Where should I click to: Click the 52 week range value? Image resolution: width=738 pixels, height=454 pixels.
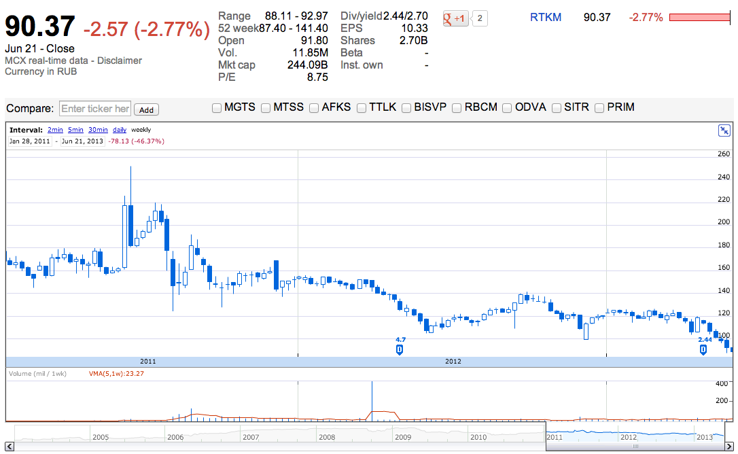[x=293, y=29]
